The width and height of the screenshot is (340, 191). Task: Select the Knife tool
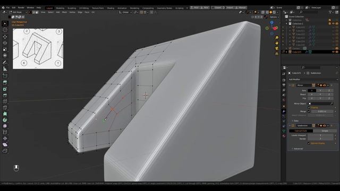[5, 108]
